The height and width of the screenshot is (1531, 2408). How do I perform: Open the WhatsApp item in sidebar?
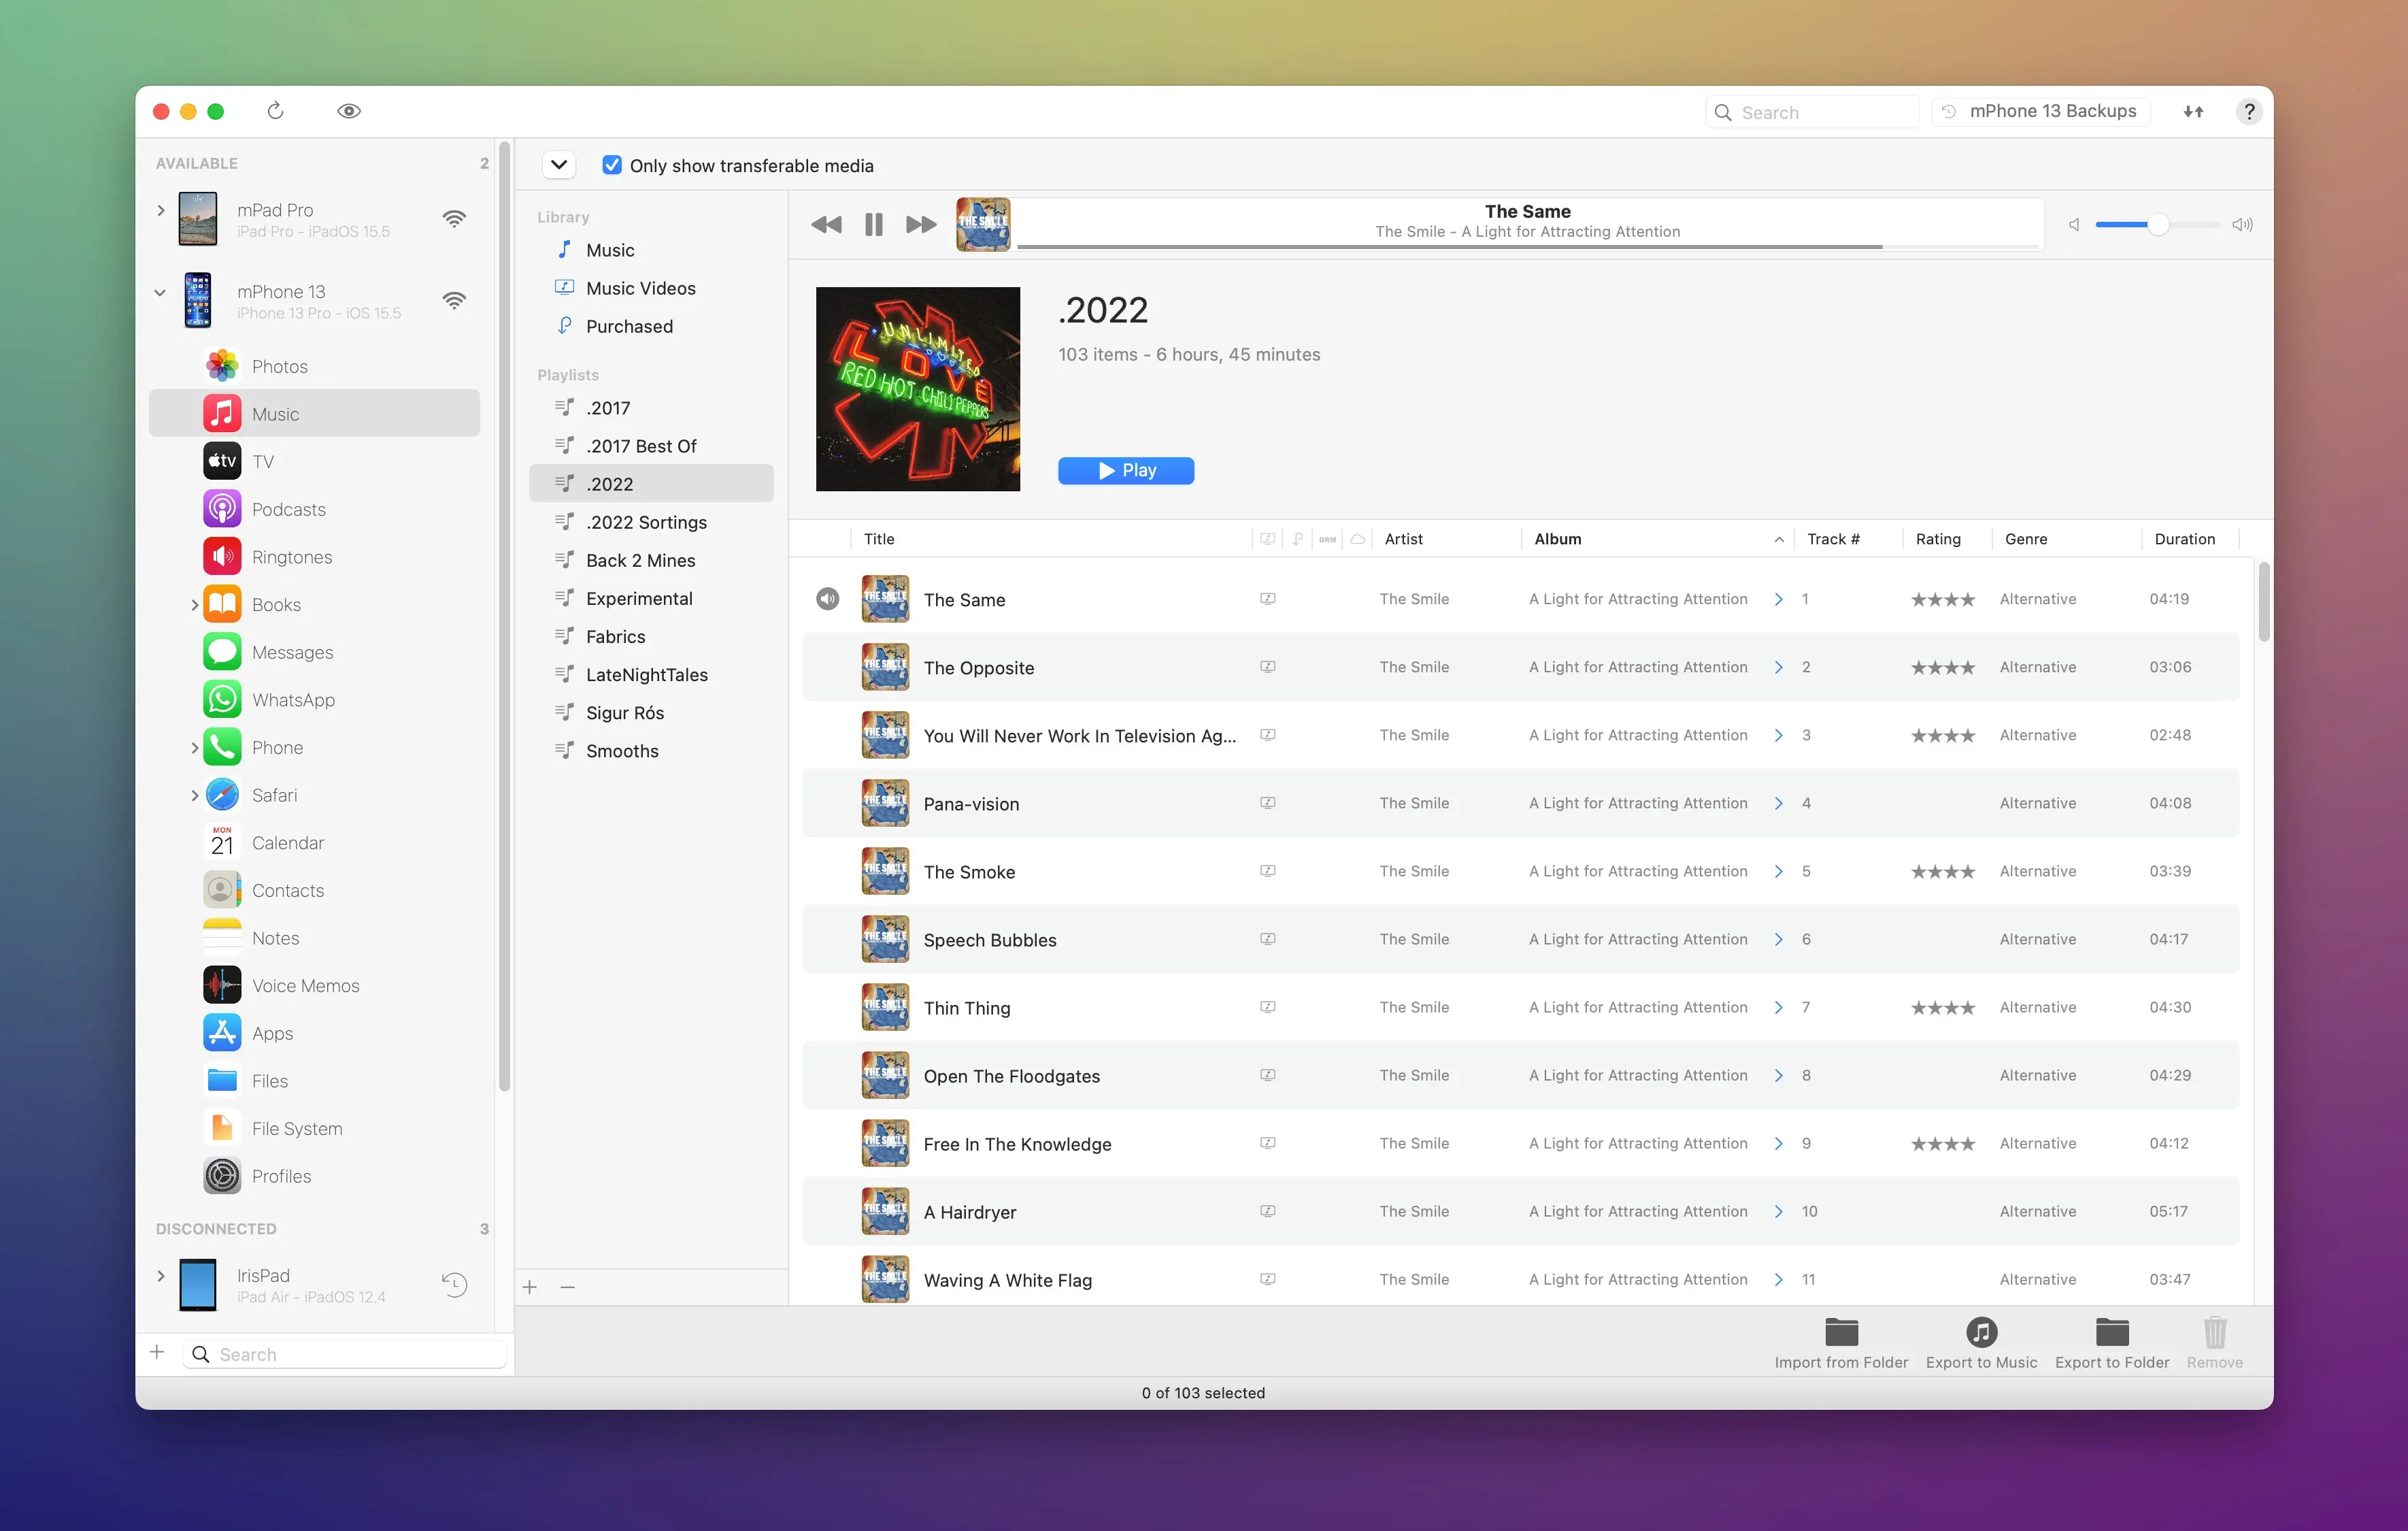(x=292, y=700)
